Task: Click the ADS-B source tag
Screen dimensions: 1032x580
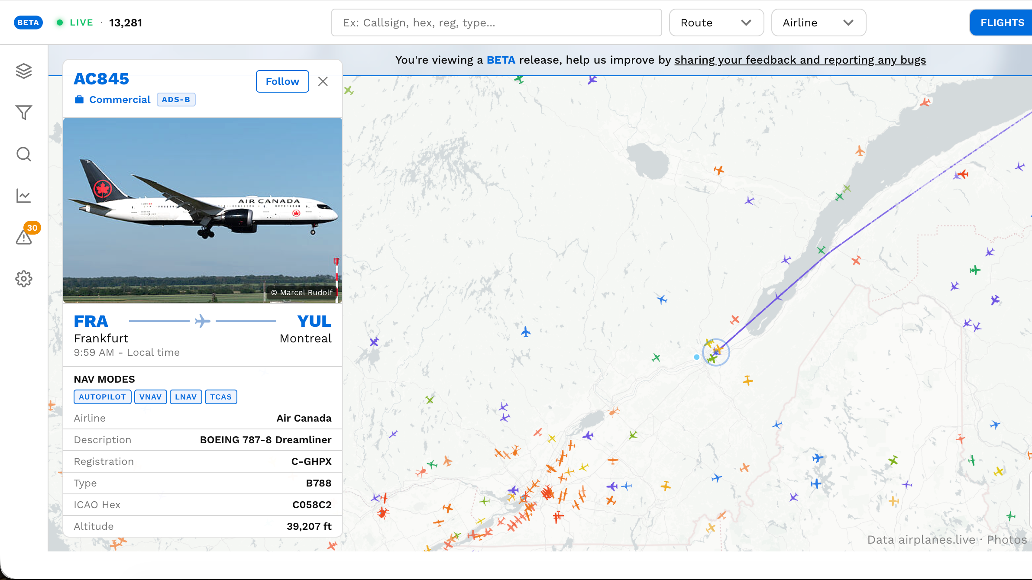Action: coord(176,100)
